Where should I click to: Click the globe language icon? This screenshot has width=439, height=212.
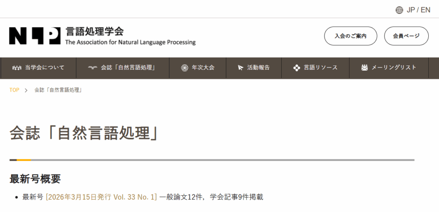pyautogui.click(x=399, y=10)
